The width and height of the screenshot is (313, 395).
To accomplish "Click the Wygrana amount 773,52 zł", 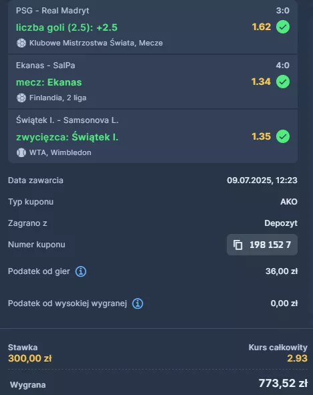I will (283, 384).
